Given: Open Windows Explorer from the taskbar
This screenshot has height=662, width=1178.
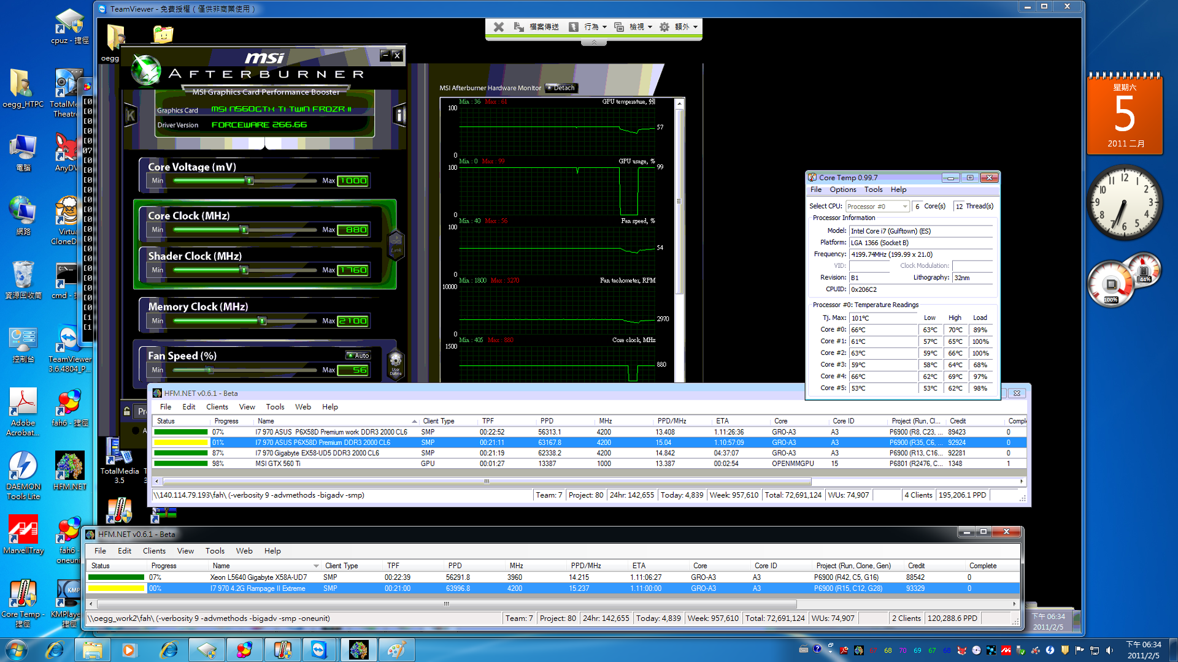Looking at the screenshot, I should coord(93,649).
